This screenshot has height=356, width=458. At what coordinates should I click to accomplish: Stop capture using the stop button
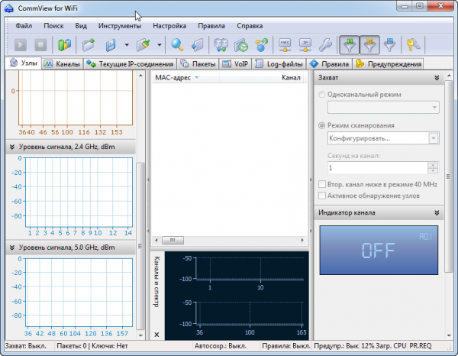40,45
